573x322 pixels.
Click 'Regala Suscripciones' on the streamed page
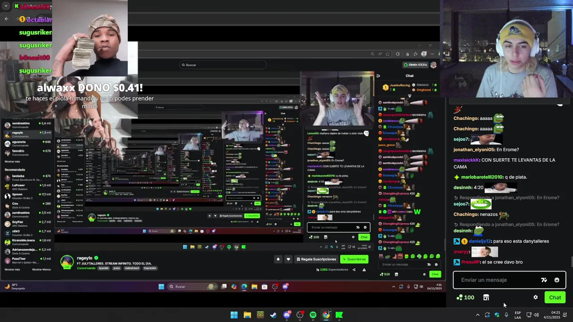tap(316, 259)
